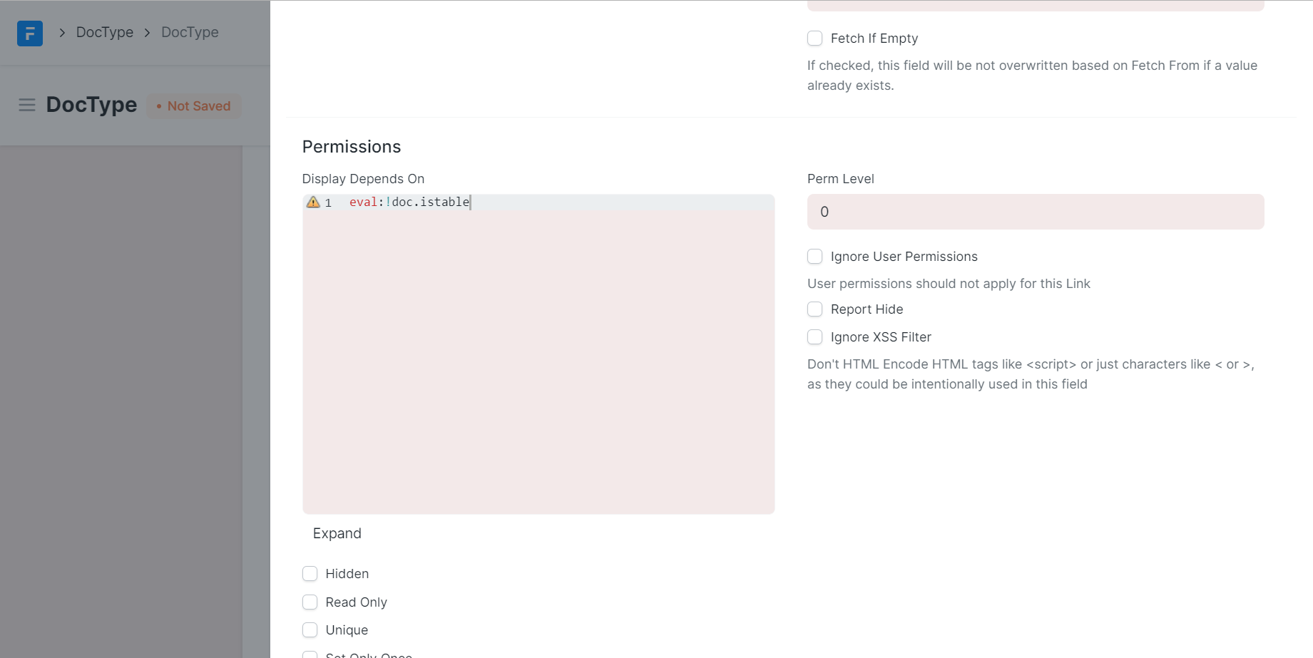This screenshot has width=1313, height=658.
Task: Click the Not Saved status indicator
Action: (194, 106)
